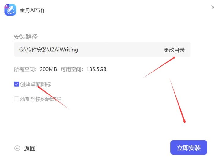Click the blue checkmark beside 创建桌面图标
Screen dimensions: 214x158
pyautogui.click(x=17, y=84)
